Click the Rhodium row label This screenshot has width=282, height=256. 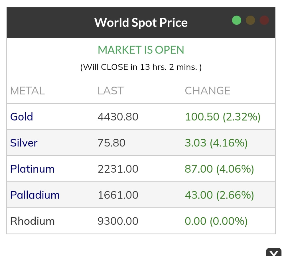tap(32, 221)
